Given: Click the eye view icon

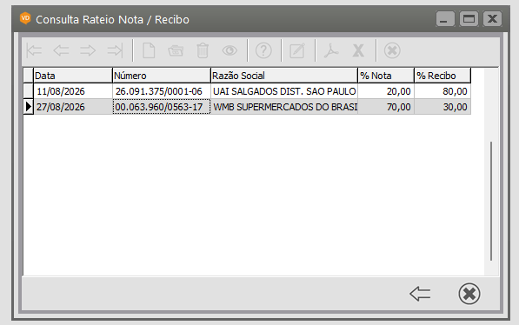Looking at the screenshot, I should [230, 50].
